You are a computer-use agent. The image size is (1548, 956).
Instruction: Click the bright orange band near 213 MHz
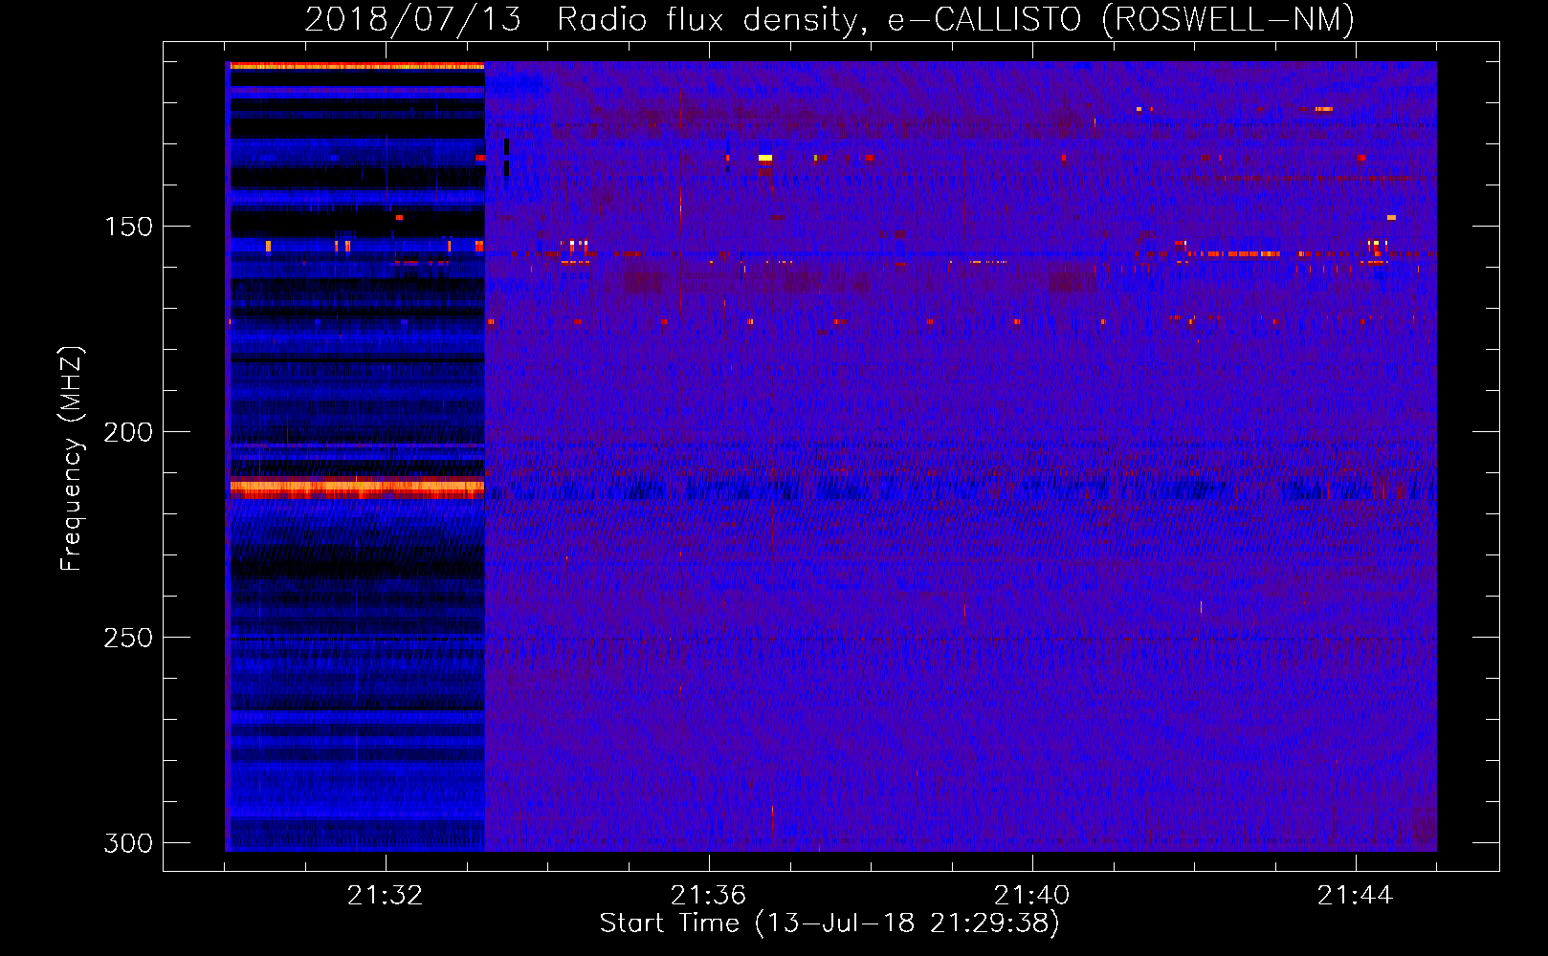coord(357,489)
